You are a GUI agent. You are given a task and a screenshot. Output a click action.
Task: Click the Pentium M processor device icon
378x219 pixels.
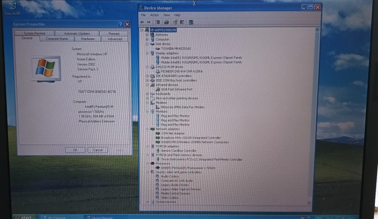[x=157, y=168]
